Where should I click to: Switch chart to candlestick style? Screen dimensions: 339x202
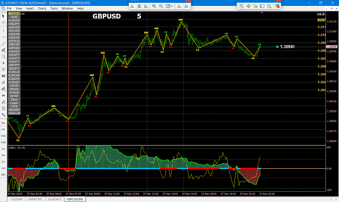139,6
